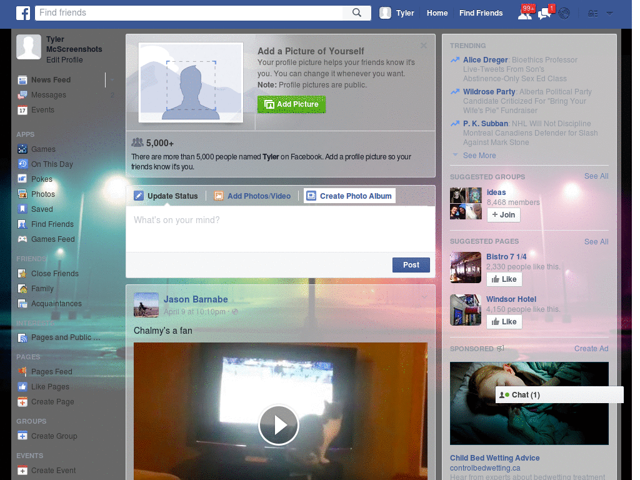640x480 pixels.
Task: Open the account dropdown arrow in top bar
Action: click(610, 14)
